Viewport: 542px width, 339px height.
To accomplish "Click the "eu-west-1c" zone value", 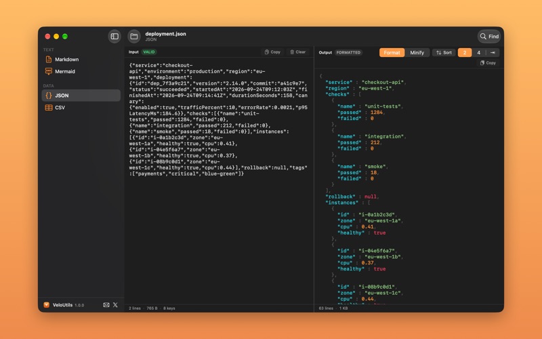I will tap(383, 293).
